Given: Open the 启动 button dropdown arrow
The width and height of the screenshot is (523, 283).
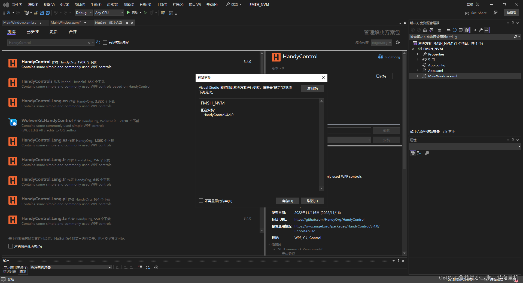Looking at the screenshot, I should coord(141,13).
